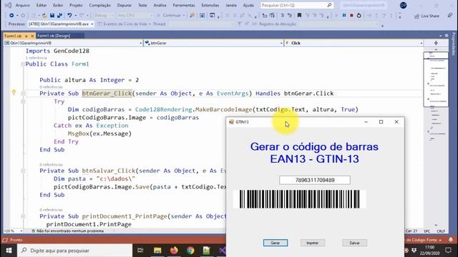
Task: Click the Salvar button in the GTIN13 window
Action: 355,243
